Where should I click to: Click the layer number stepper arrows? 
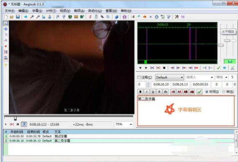coord(148,85)
